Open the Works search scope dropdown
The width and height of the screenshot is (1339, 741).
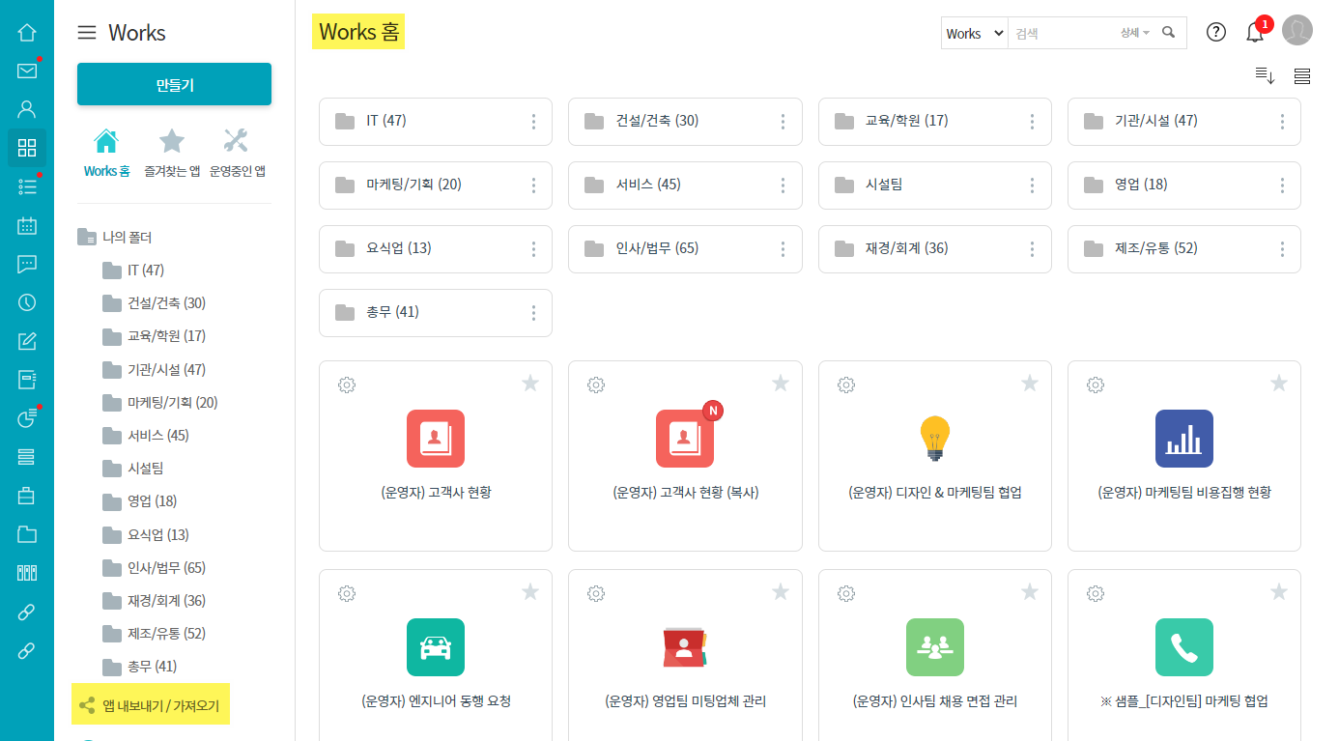tap(975, 33)
